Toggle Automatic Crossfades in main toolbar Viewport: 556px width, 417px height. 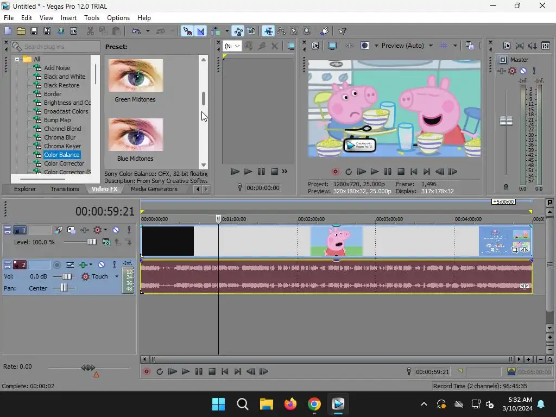pos(201,31)
